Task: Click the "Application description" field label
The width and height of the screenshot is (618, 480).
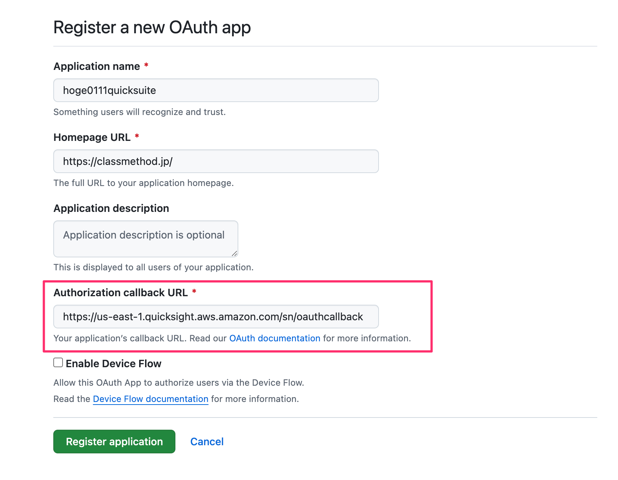Action: pyautogui.click(x=111, y=209)
